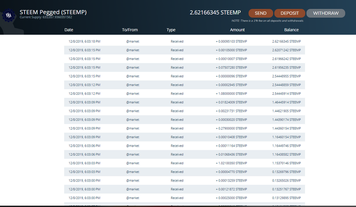Click the To/From column header

click(x=130, y=30)
